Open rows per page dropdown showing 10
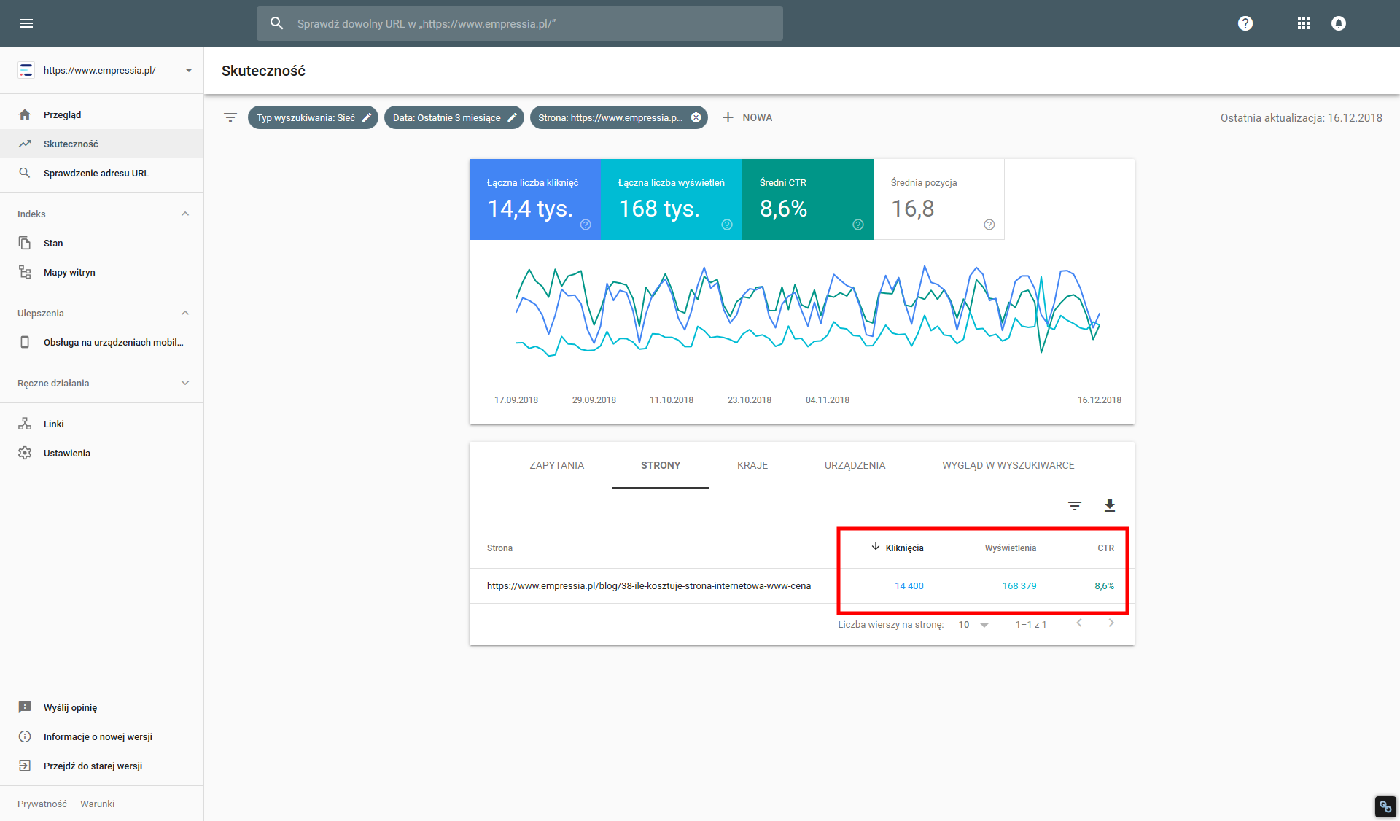1400x821 pixels. point(973,625)
